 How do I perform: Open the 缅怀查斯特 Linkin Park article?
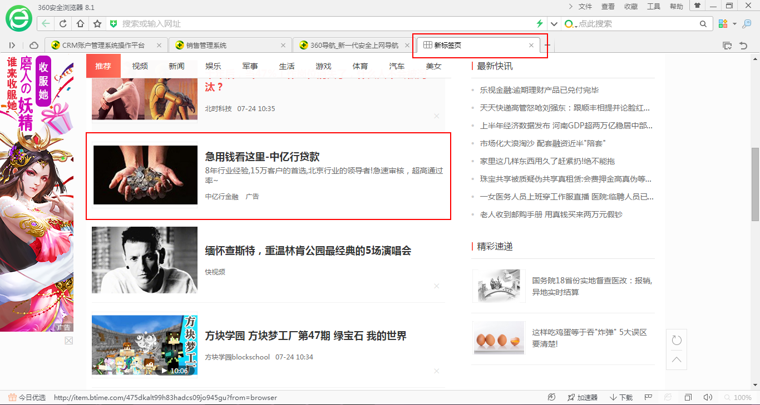point(308,251)
